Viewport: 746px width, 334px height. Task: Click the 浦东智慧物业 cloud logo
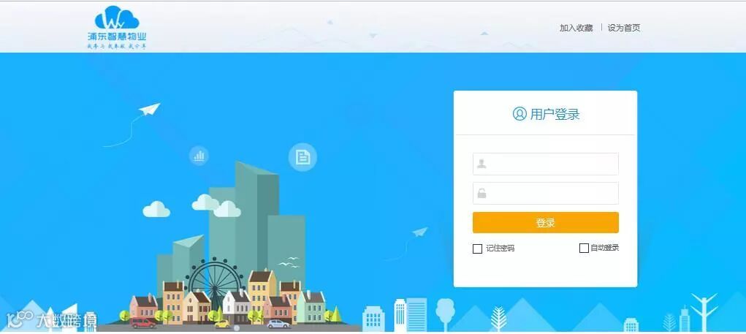(117, 27)
